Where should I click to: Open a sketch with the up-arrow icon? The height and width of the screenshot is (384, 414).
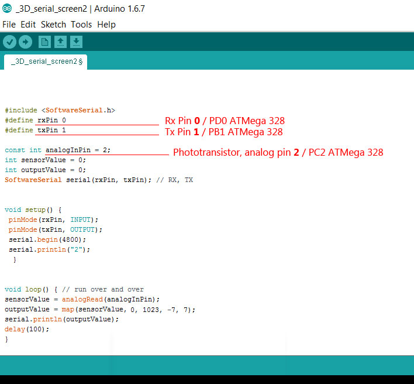60,42
